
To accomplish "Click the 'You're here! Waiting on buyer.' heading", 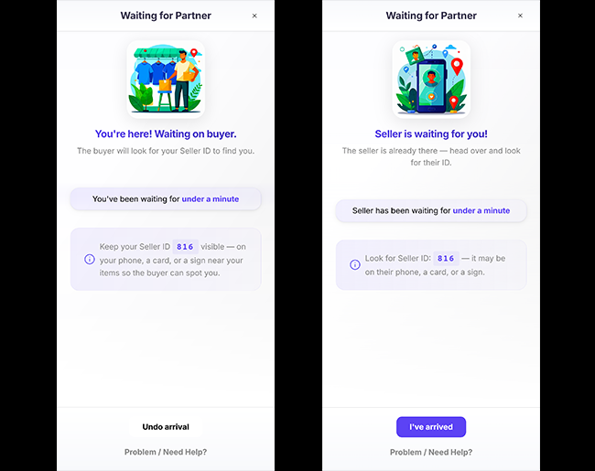I will point(166,134).
